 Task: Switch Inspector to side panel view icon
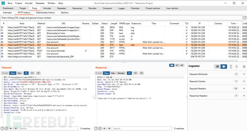(224, 66)
